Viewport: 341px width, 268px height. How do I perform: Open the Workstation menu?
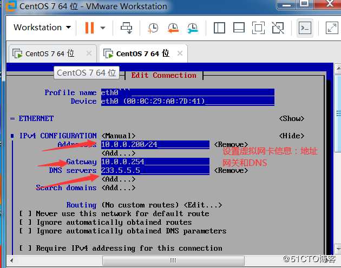(x=42, y=28)
